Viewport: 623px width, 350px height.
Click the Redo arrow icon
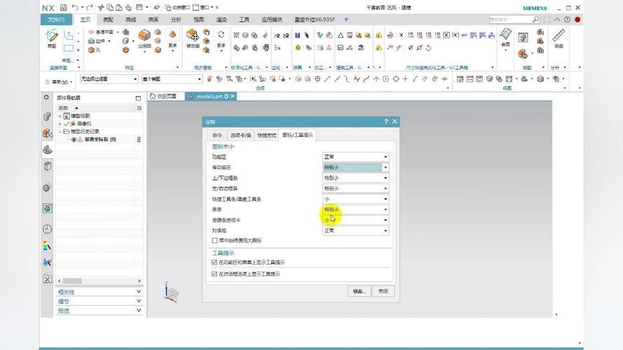pos(90,8)
